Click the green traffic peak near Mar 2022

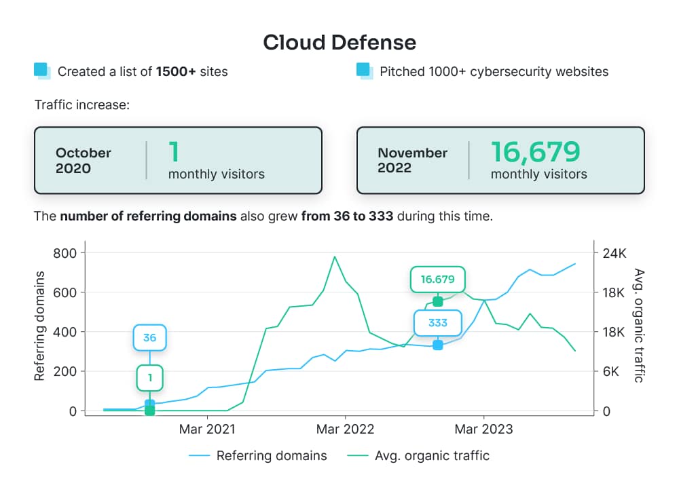(335, 257)
